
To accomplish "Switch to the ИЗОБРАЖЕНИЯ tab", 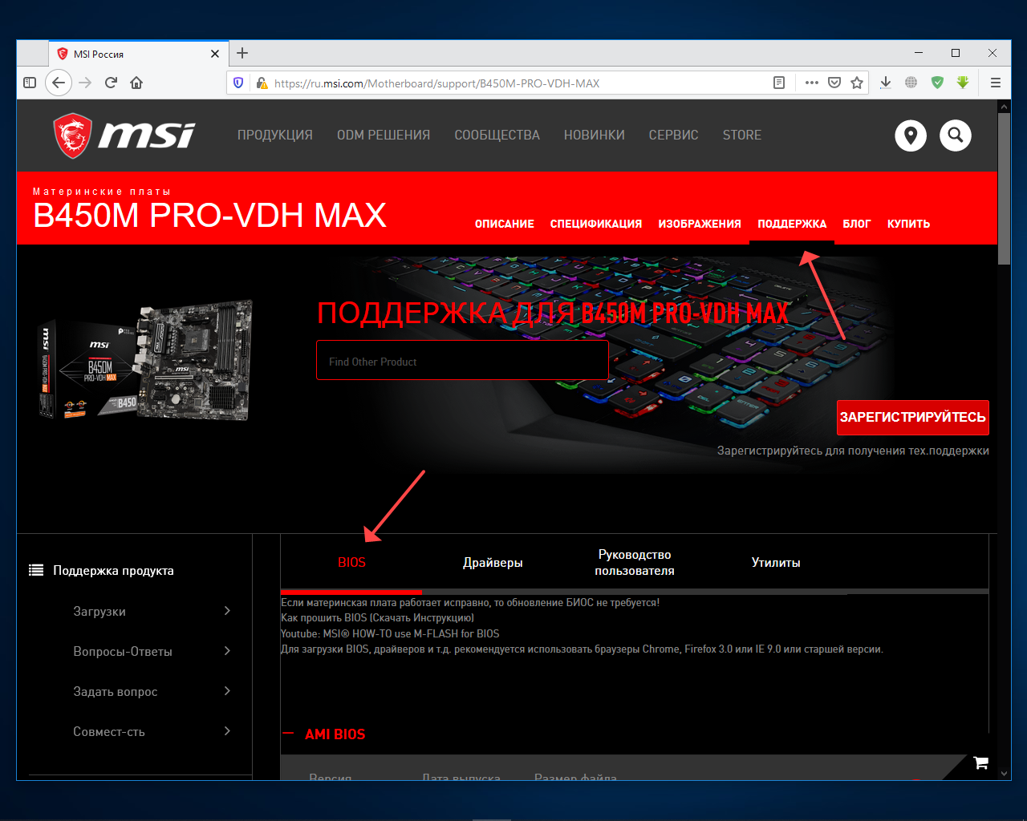I will [x=700, y=224].
